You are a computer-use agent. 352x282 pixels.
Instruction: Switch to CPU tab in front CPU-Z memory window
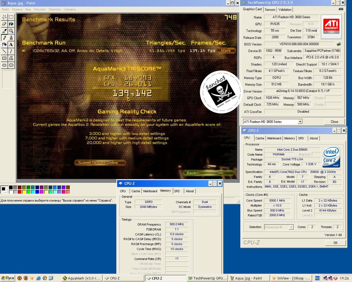(x=123, y=191)
